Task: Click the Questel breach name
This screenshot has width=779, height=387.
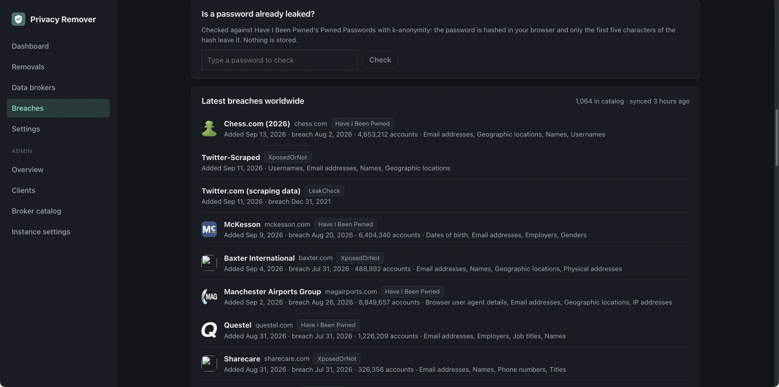Action: point(238,325)
